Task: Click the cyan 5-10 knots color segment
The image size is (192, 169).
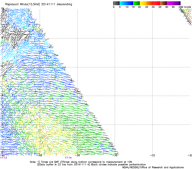Action: [x=123, y=3]
